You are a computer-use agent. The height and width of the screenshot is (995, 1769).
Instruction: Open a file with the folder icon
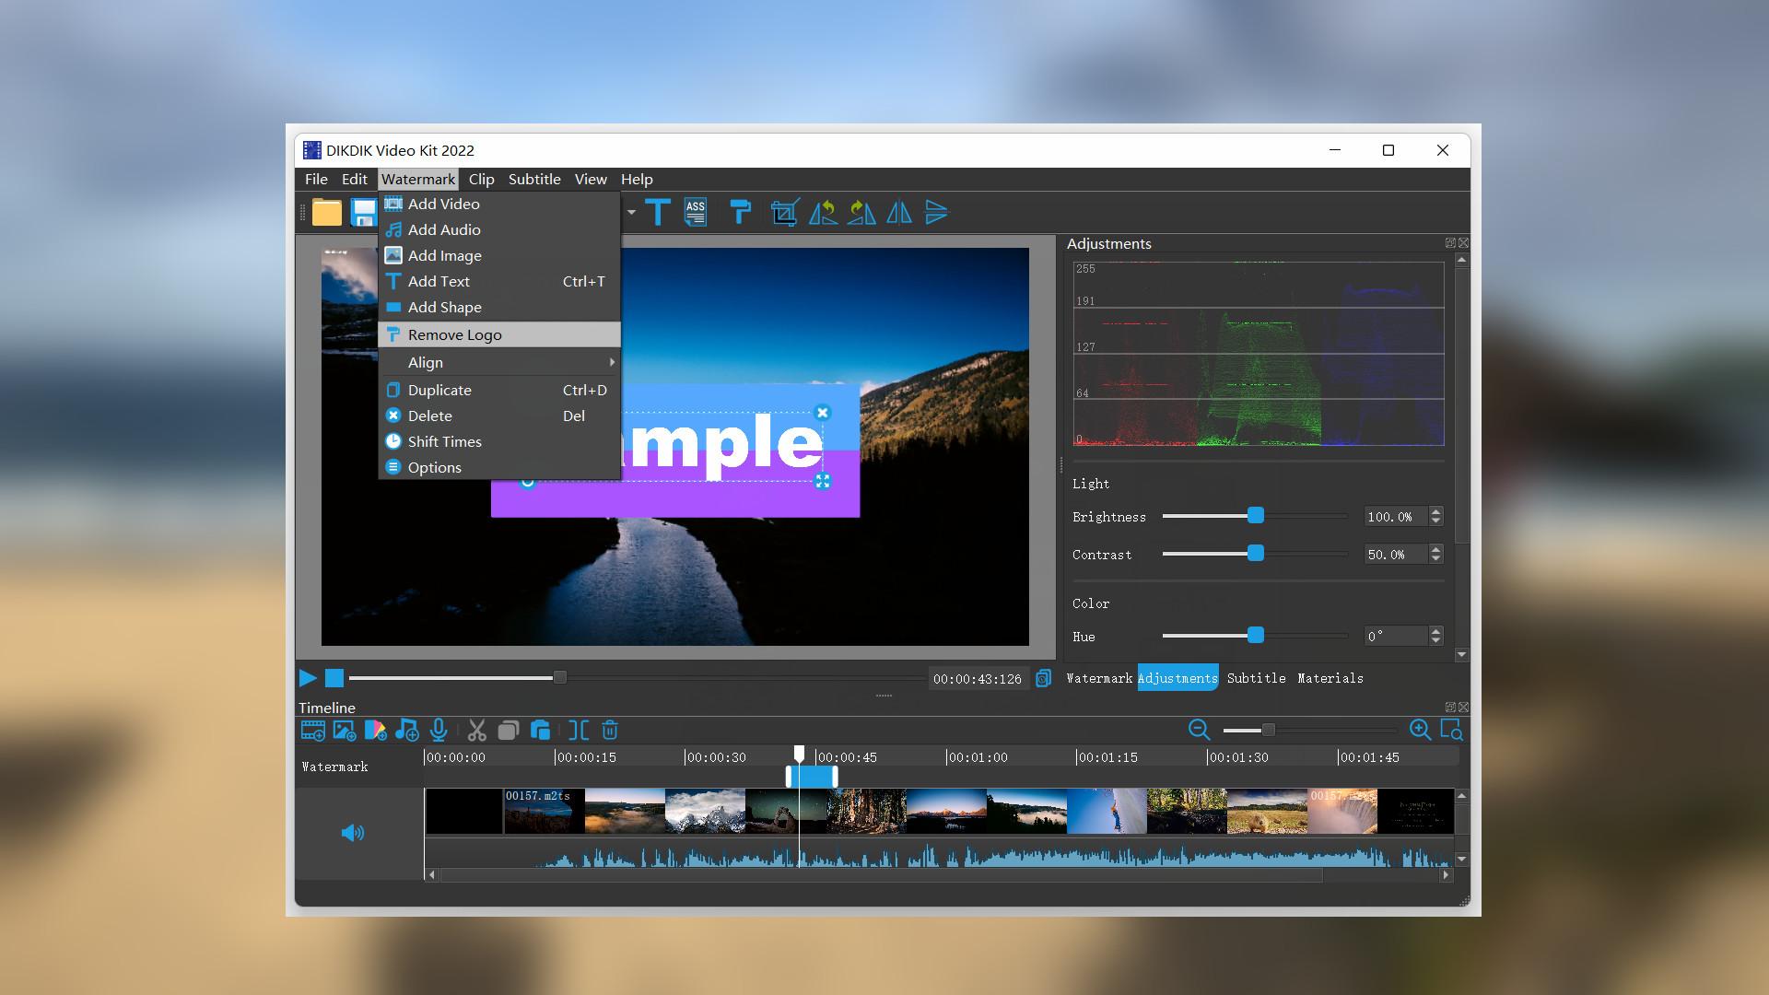tap(326, 213)
